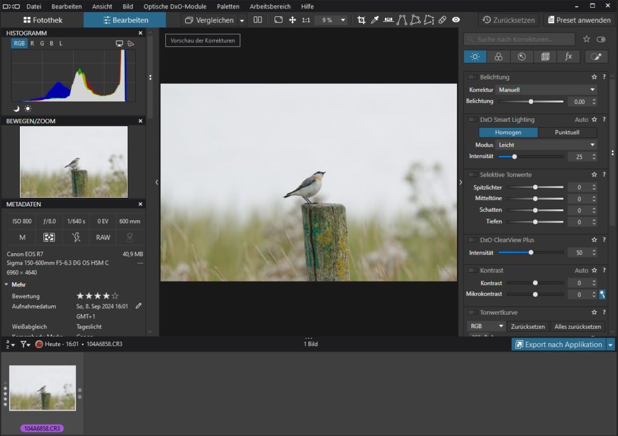Pick the white balance eyedropper tool
618x436 pixels.
pos(374,20)
